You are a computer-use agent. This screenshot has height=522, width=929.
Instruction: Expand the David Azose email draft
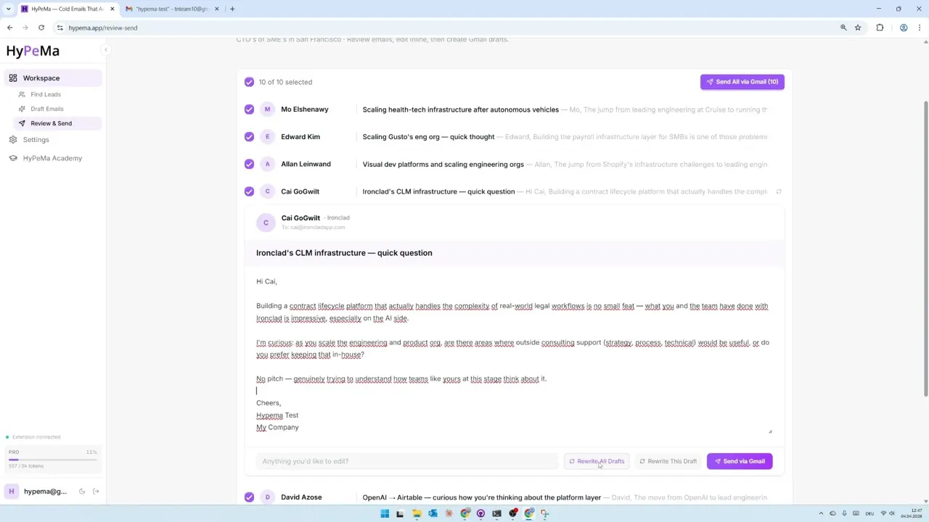pos(514,497)
